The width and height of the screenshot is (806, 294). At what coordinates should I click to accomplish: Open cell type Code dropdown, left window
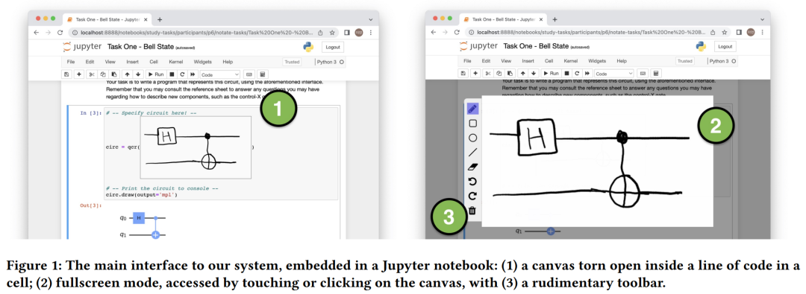click(220, 74)
